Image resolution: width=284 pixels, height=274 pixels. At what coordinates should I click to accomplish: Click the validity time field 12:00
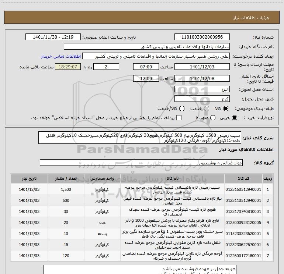coord(146,78)
